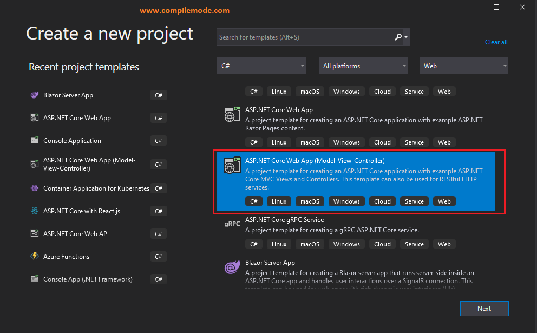Open the C# language filter dropdown
The width and height of the screenshot is (537, 333).
pyautogui.click(x=261, y=65)
